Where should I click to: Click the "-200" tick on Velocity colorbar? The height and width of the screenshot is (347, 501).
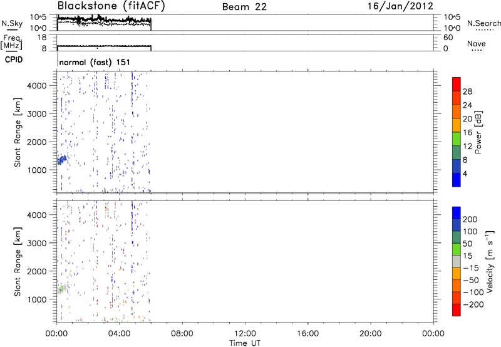click(x=473, y=304)
